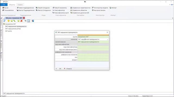Launch Конструктор модели
This screenshot has width=174, height=97.
tap(100, 8)
